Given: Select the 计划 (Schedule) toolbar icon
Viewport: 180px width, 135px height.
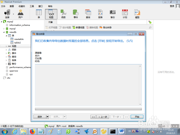Looking at the screenshot, I should (125, 14).
